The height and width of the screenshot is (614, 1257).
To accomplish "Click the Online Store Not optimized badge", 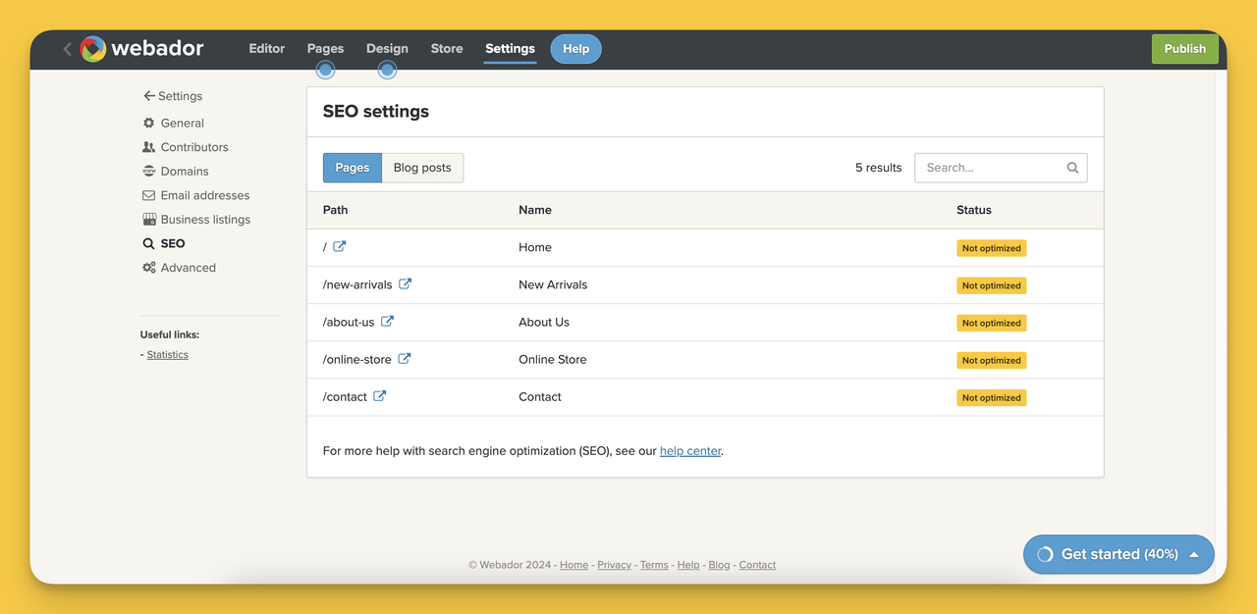I will coord(992,360).
